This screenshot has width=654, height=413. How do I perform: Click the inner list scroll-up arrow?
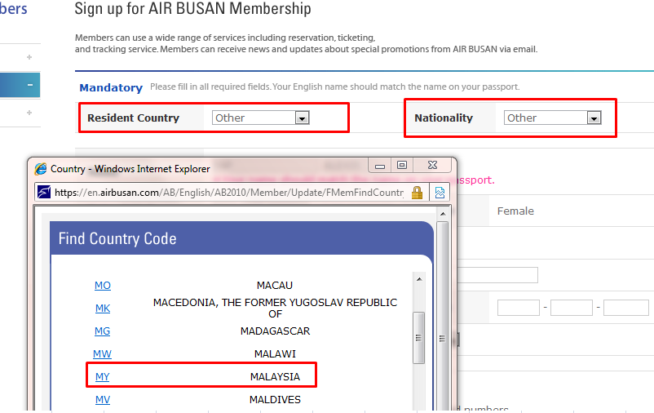[x=418, y=279]
